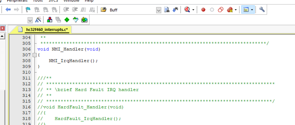Disable all breakpoints (two red rings icon)
Viewport: 295px width, 125px height.
coord(221,10)
